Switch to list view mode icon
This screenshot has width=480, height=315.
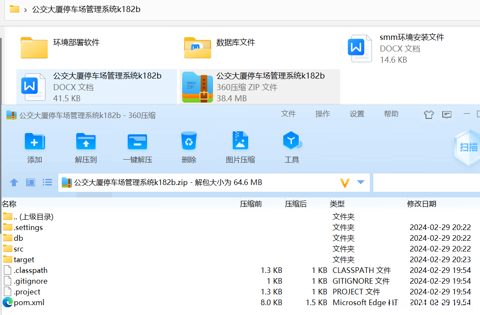click(47, 183)
